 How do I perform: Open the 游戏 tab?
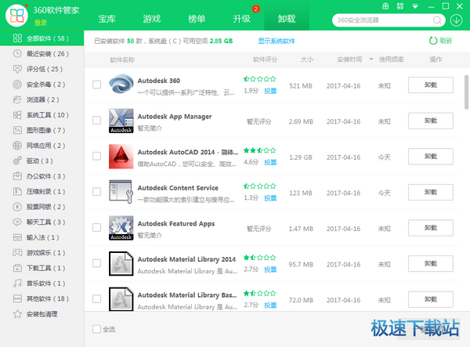click(152, 19)
